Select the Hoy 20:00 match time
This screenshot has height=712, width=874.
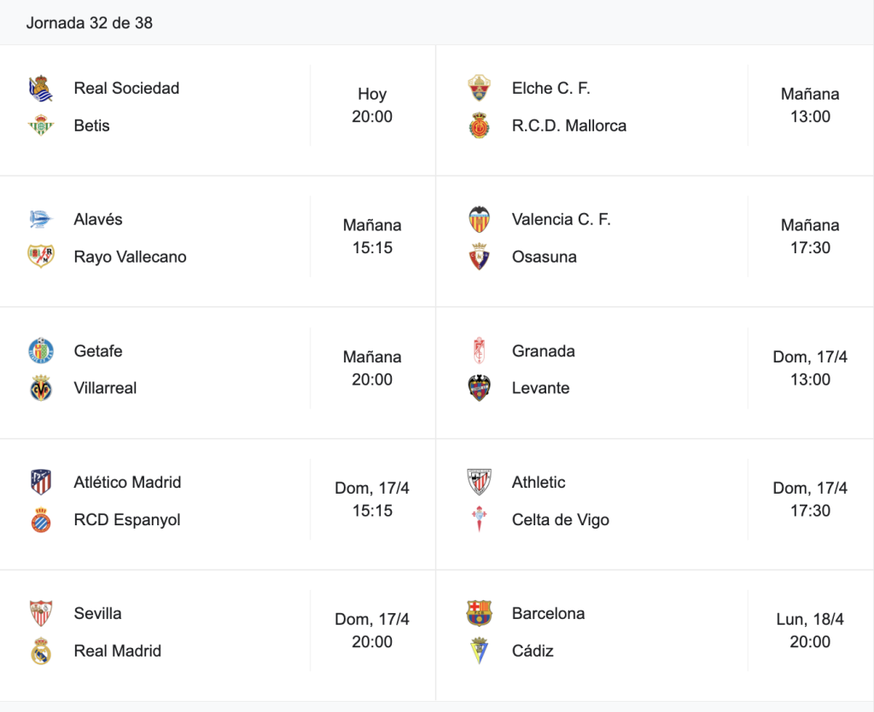pyautogui.click(x=372, y=105)
